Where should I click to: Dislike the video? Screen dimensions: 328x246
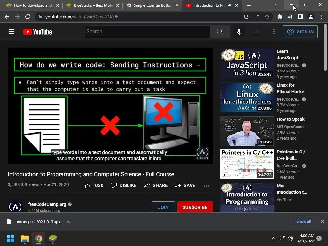(124, 185)
